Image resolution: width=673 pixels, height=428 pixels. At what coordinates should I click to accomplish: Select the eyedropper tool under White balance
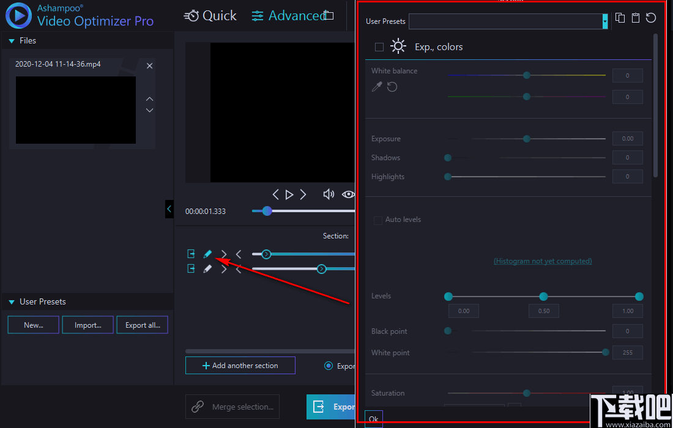377,87
